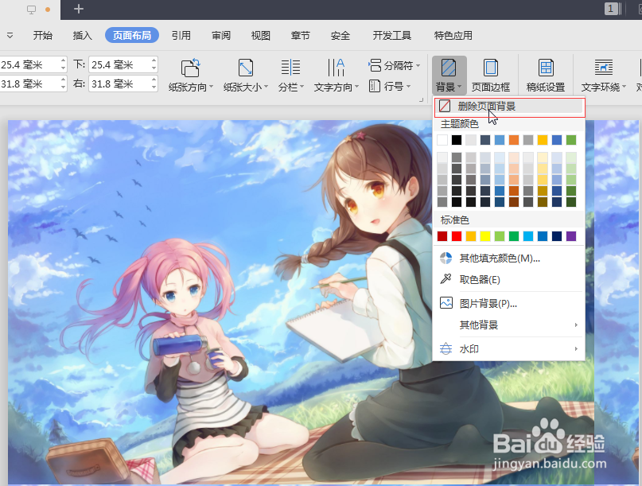Viewport: 642px width, 486px height.
Task: Select the gold theme color swatch
Action: coord(543,140)
